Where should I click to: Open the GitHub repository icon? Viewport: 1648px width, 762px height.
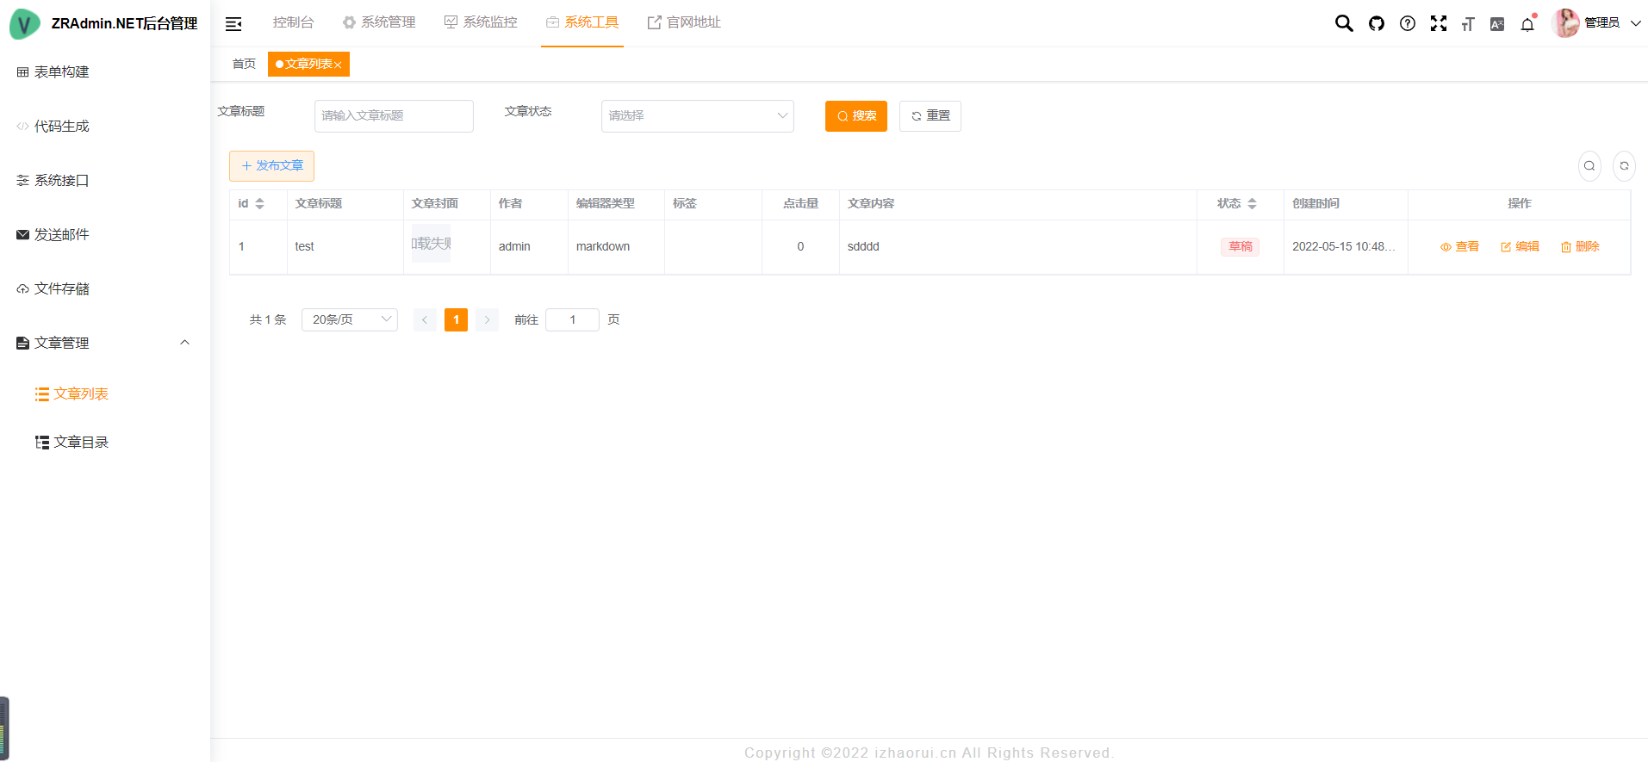coord(1376,23)
